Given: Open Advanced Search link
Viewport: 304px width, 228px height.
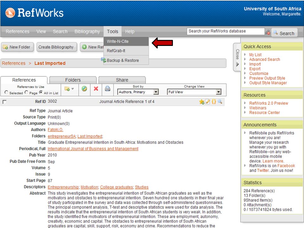Looking at the screenshot, I should tap(265, 59).
